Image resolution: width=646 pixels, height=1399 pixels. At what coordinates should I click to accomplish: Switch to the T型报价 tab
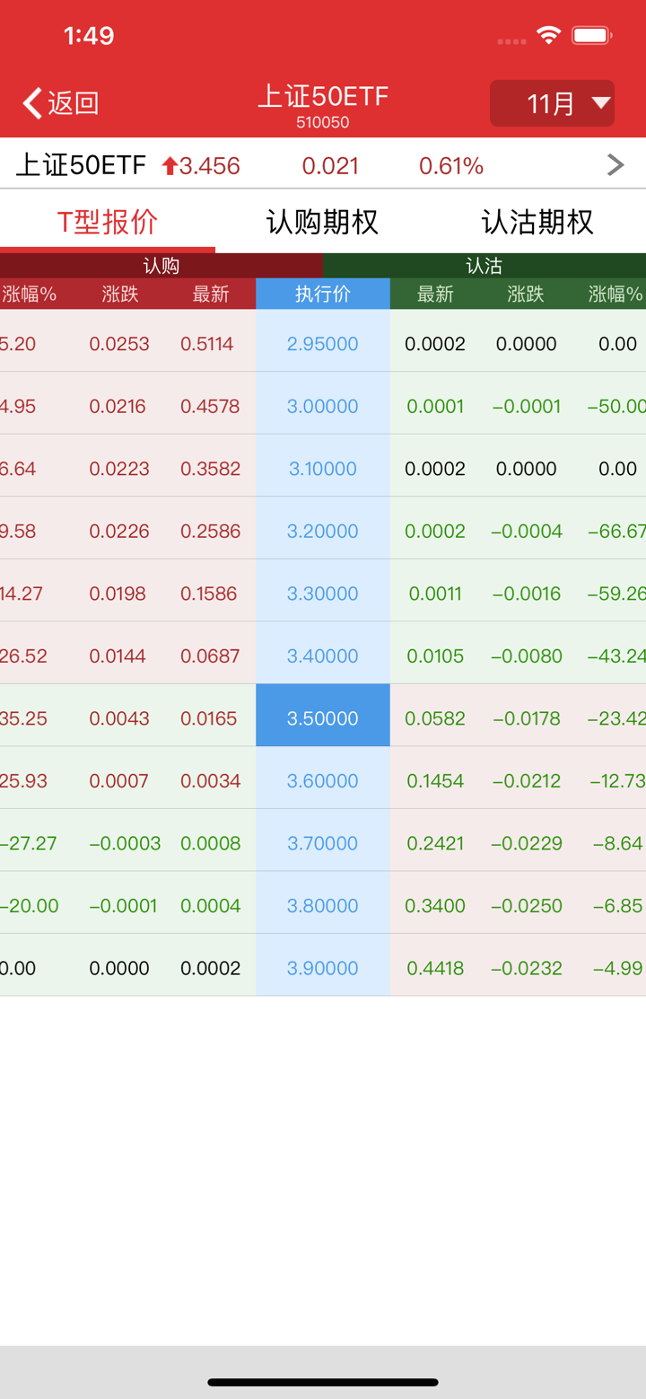click(x=108, y=222)
